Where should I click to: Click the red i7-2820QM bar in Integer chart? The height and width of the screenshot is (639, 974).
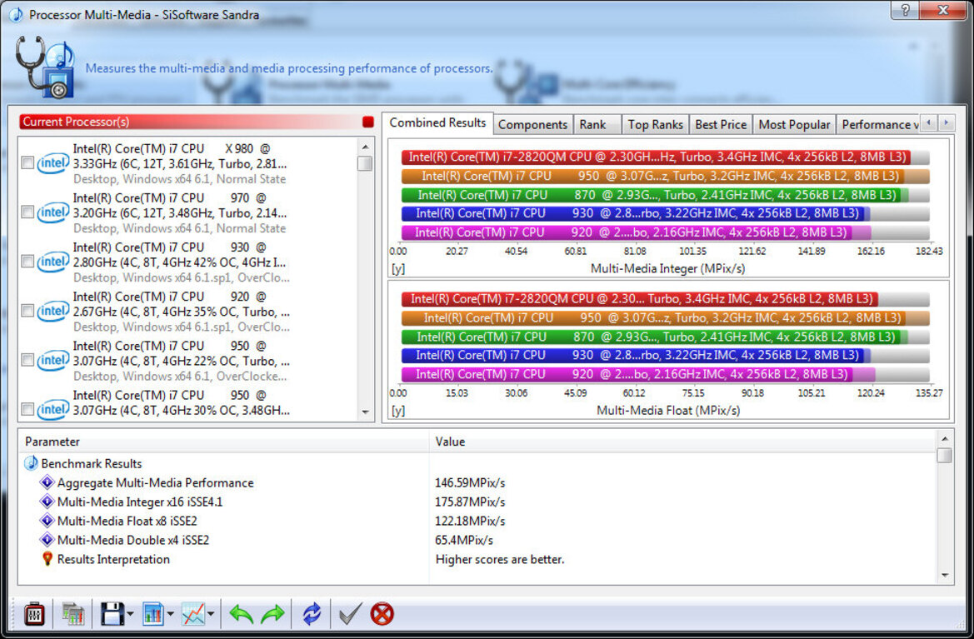click(656, 157)
